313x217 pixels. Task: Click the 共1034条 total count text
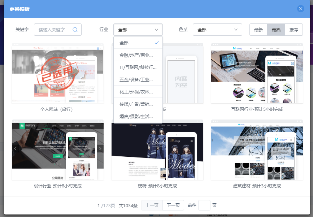[128, 205]
